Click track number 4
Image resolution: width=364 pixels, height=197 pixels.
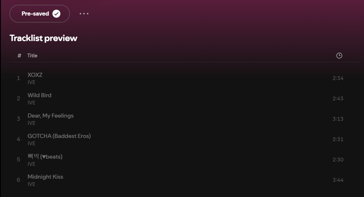click(x=19, y=139)
